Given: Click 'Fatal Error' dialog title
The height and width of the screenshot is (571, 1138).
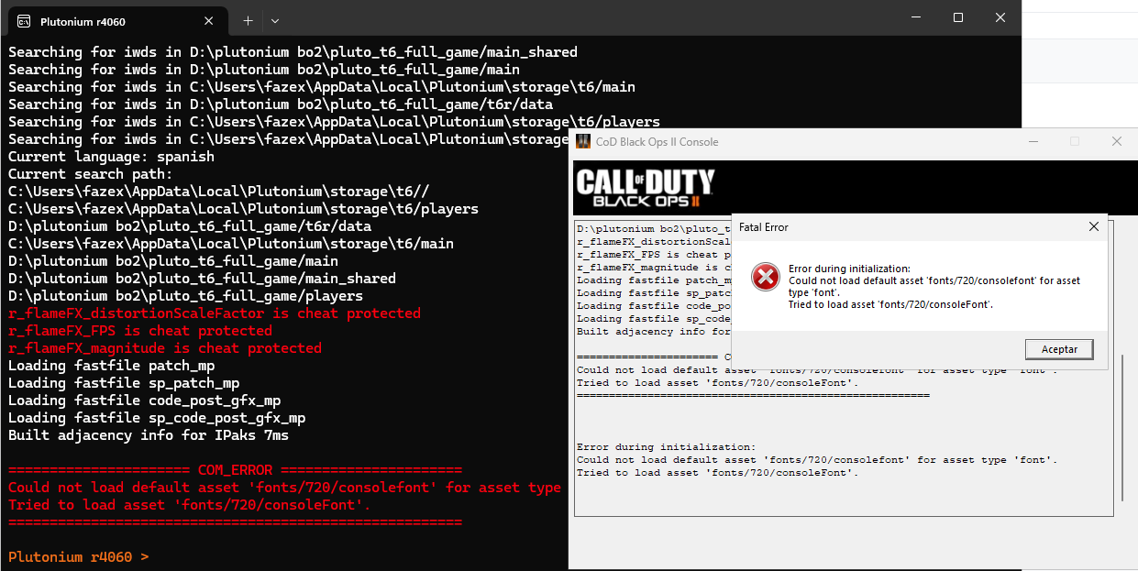Looking at the screenshot, I should (763, 227).
